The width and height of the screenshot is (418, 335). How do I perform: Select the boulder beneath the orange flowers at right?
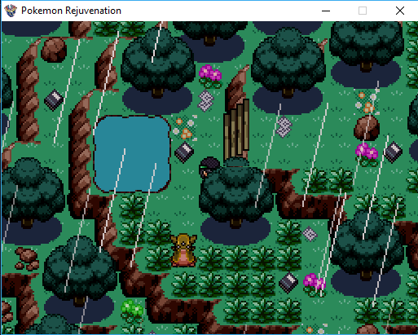(x=367, y=129)
